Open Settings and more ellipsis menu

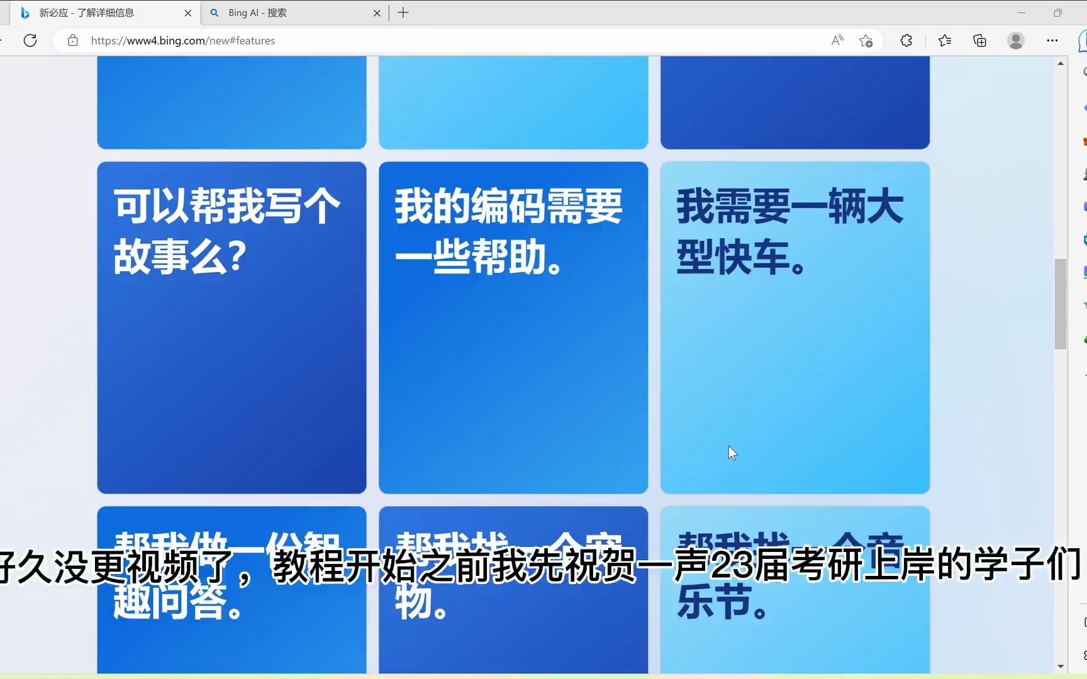click(x=1052, y=41)
